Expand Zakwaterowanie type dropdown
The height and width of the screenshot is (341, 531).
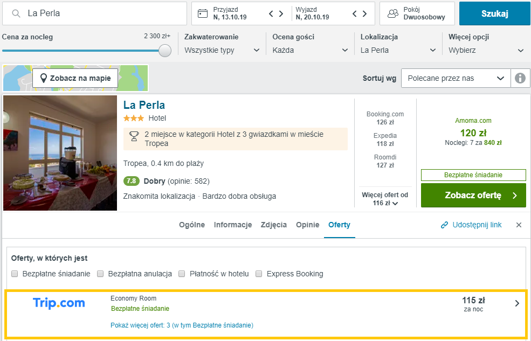click(222, 50)
